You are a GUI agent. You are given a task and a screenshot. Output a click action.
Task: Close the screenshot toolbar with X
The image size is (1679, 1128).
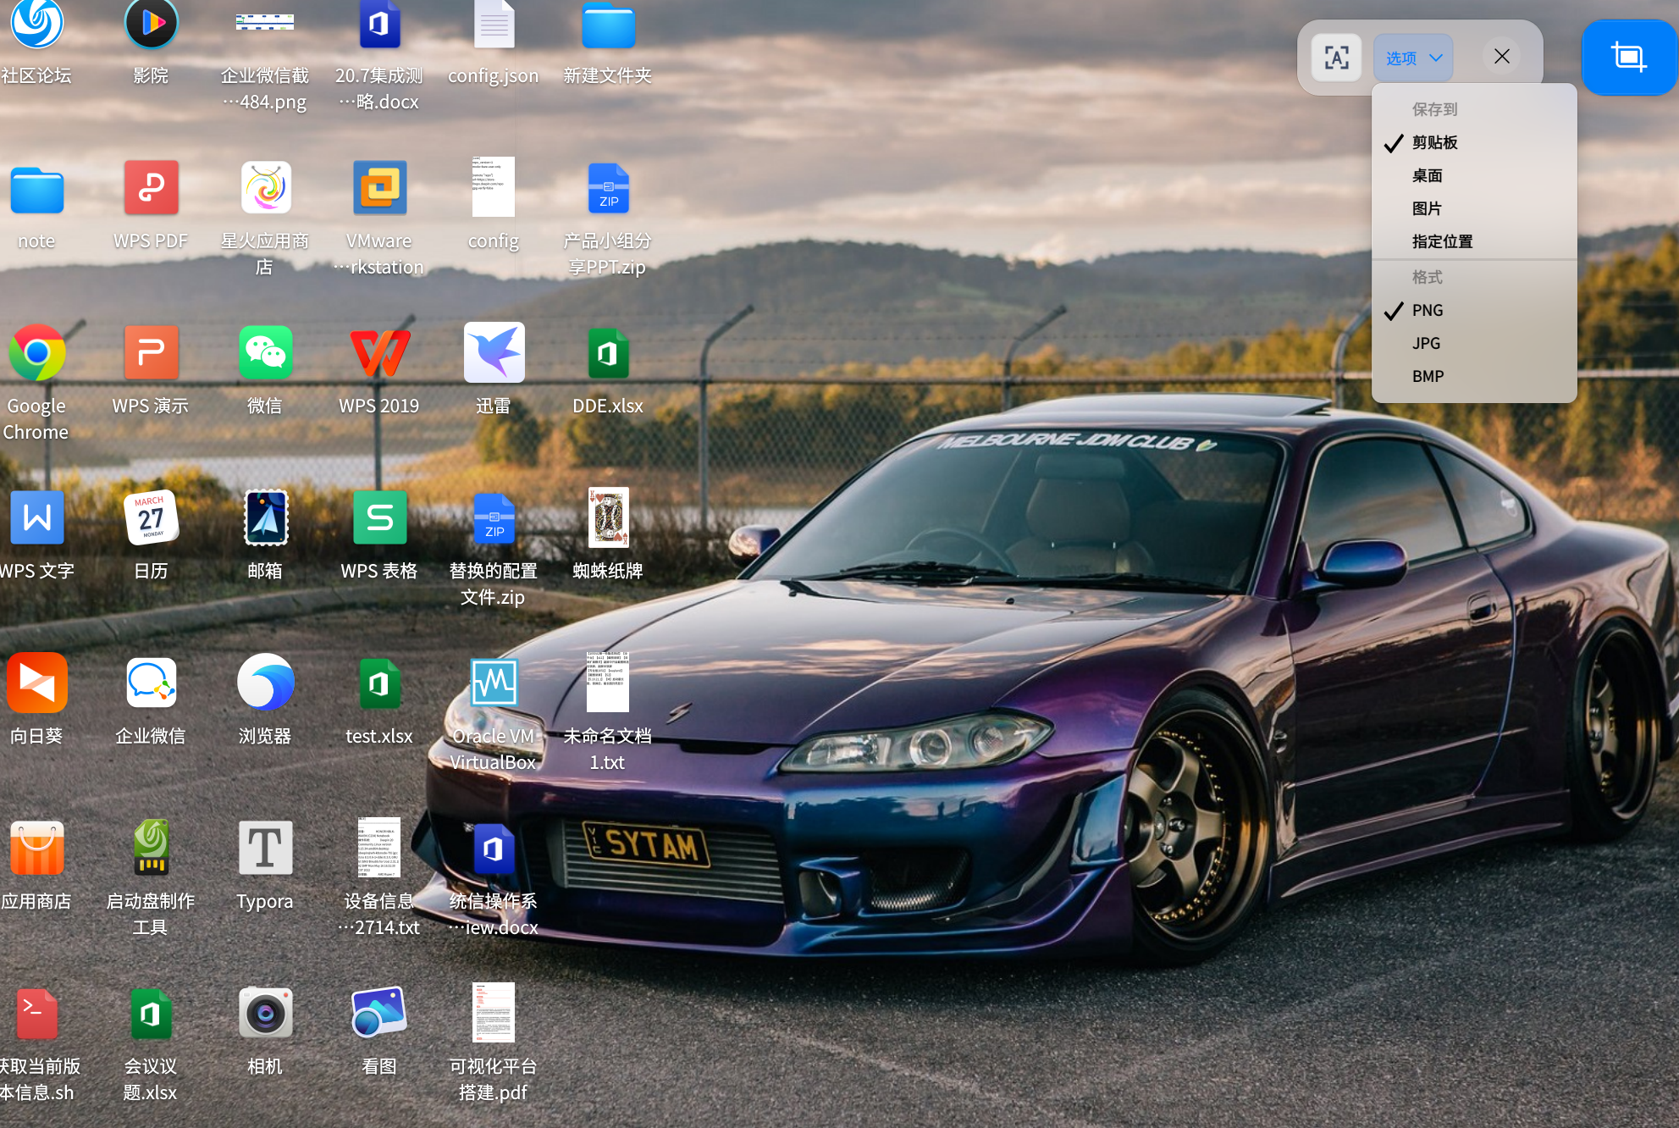pos(1502,57)
